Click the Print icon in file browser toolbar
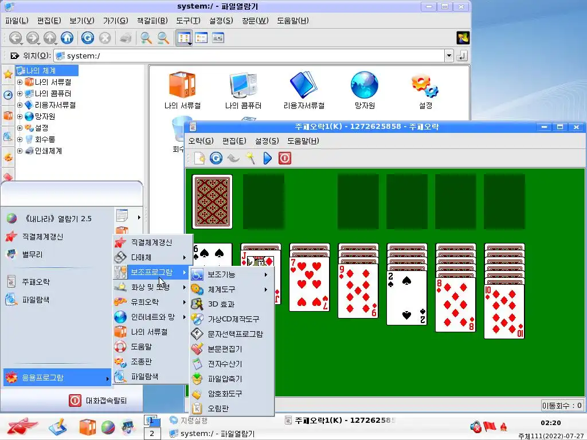Screen dimensions: 587x440 pos(126,38)
